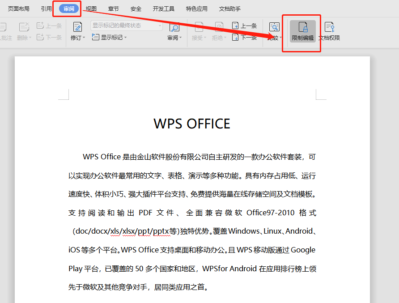Click the word 'Google' in the paragraph
This screenshot has height=303, width=399.
click(x=303, y=250)
